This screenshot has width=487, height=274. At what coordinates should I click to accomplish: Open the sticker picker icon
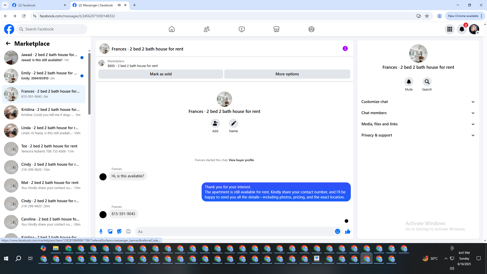pos(119,231)
